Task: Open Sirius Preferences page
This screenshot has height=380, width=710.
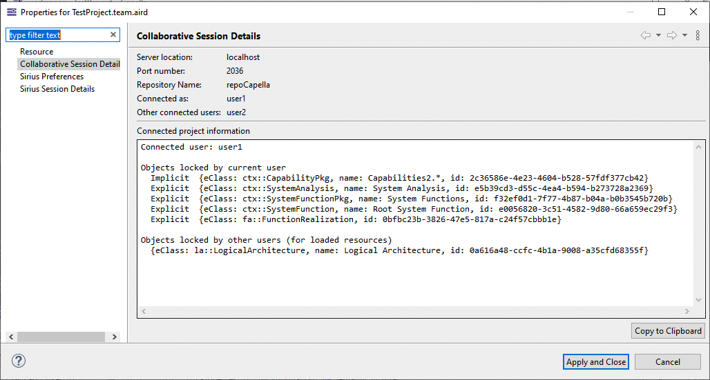Action: 52,77
